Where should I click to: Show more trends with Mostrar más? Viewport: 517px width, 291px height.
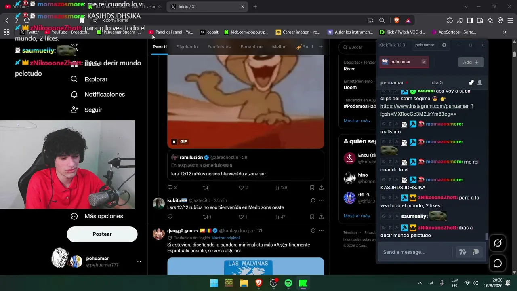pos(357,121)
